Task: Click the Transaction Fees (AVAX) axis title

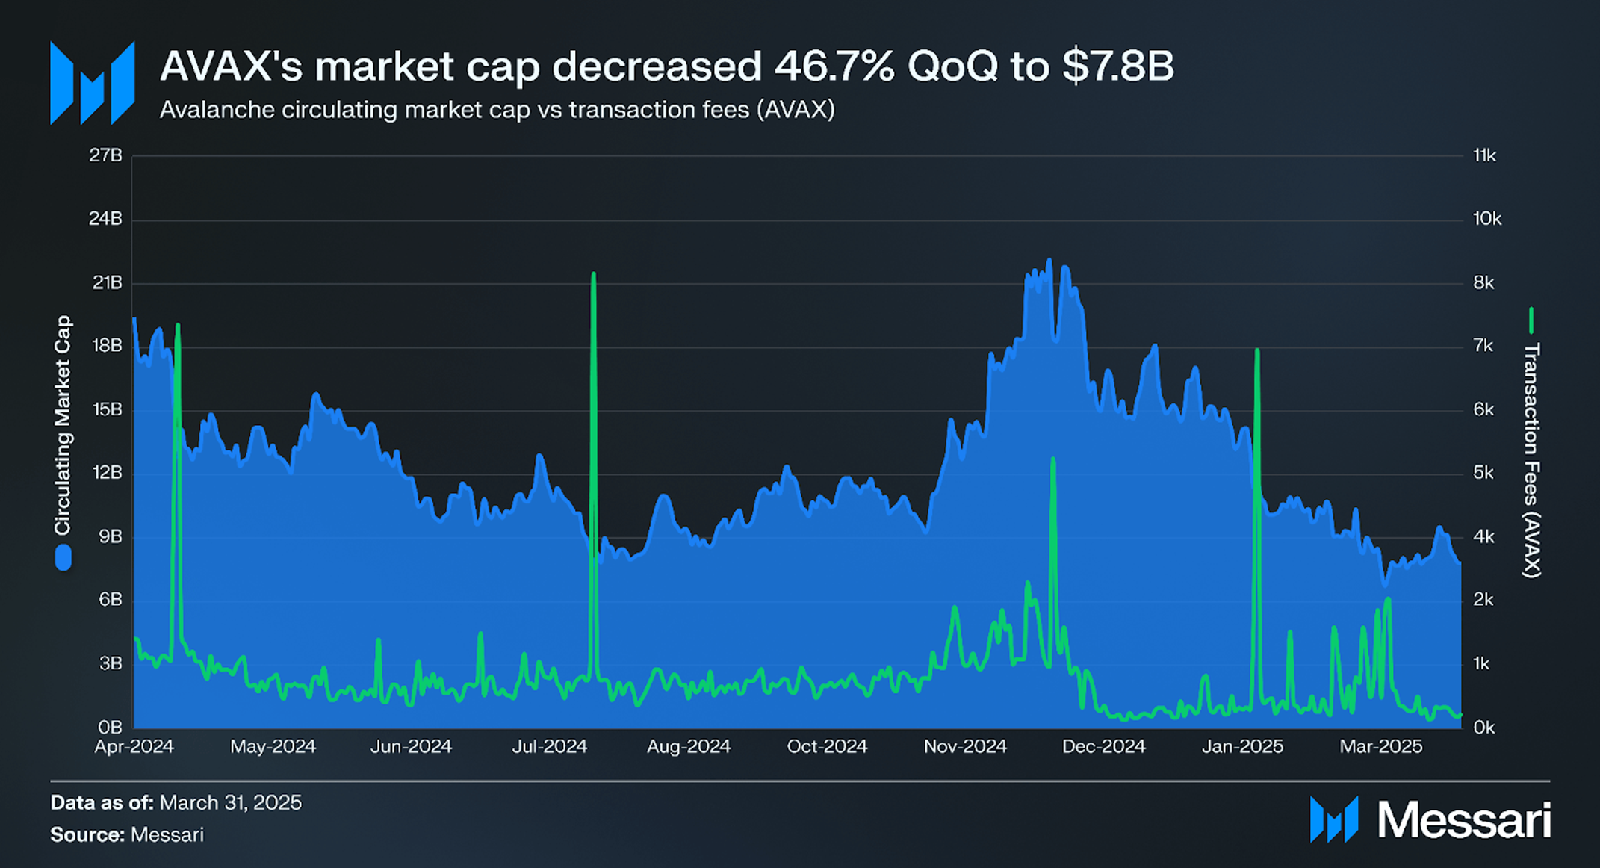Action: (x=1531, y=460)
